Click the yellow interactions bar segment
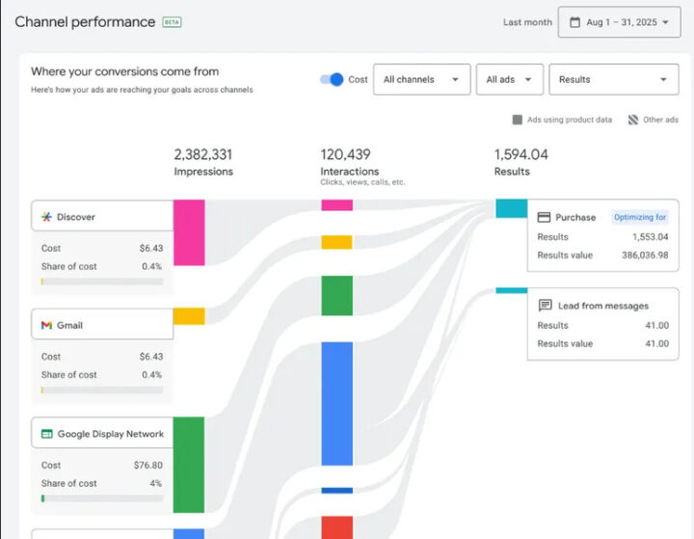This screenshot has height=539, width=694. (336, 242)
